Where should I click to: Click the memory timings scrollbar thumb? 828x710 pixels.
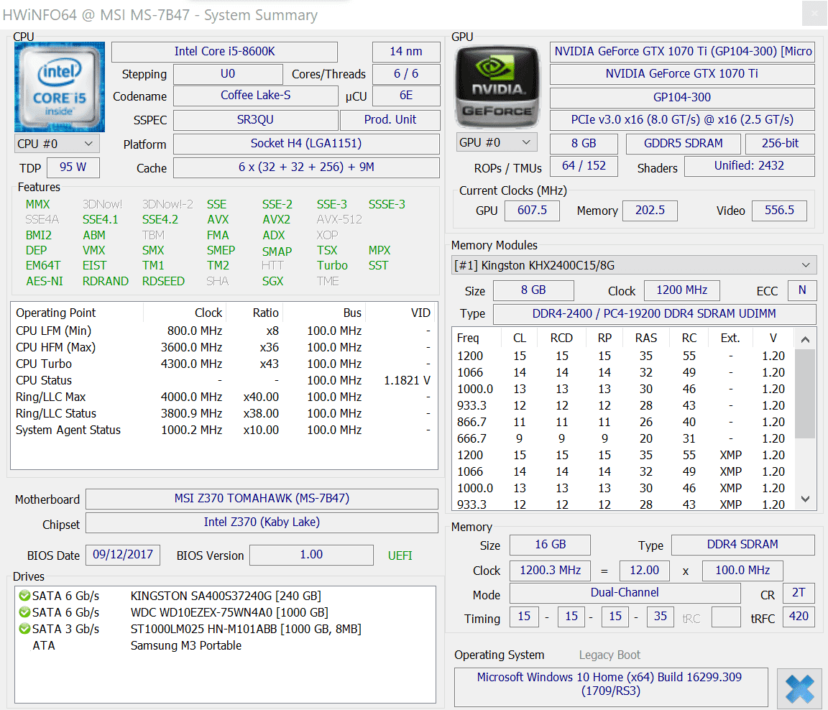(x=805, y=393)
